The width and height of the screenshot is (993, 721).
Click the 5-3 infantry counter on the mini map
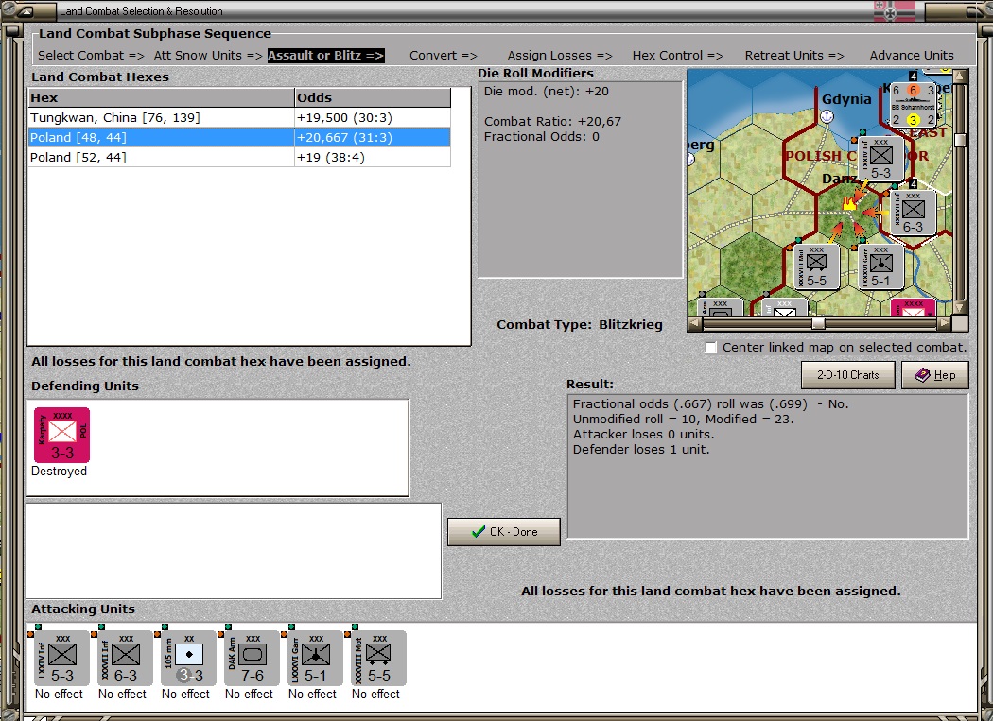880,159
